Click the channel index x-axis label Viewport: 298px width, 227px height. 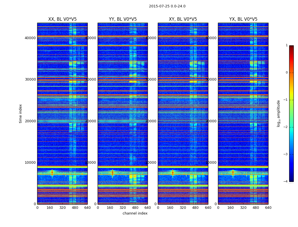[135, 213]
